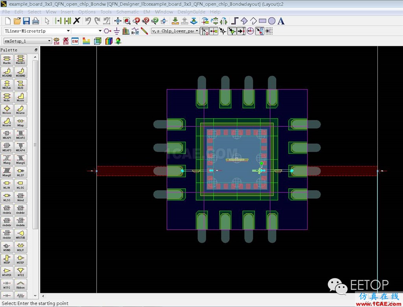Open the File menu
The image size is (403, 307).
(6, 12)
